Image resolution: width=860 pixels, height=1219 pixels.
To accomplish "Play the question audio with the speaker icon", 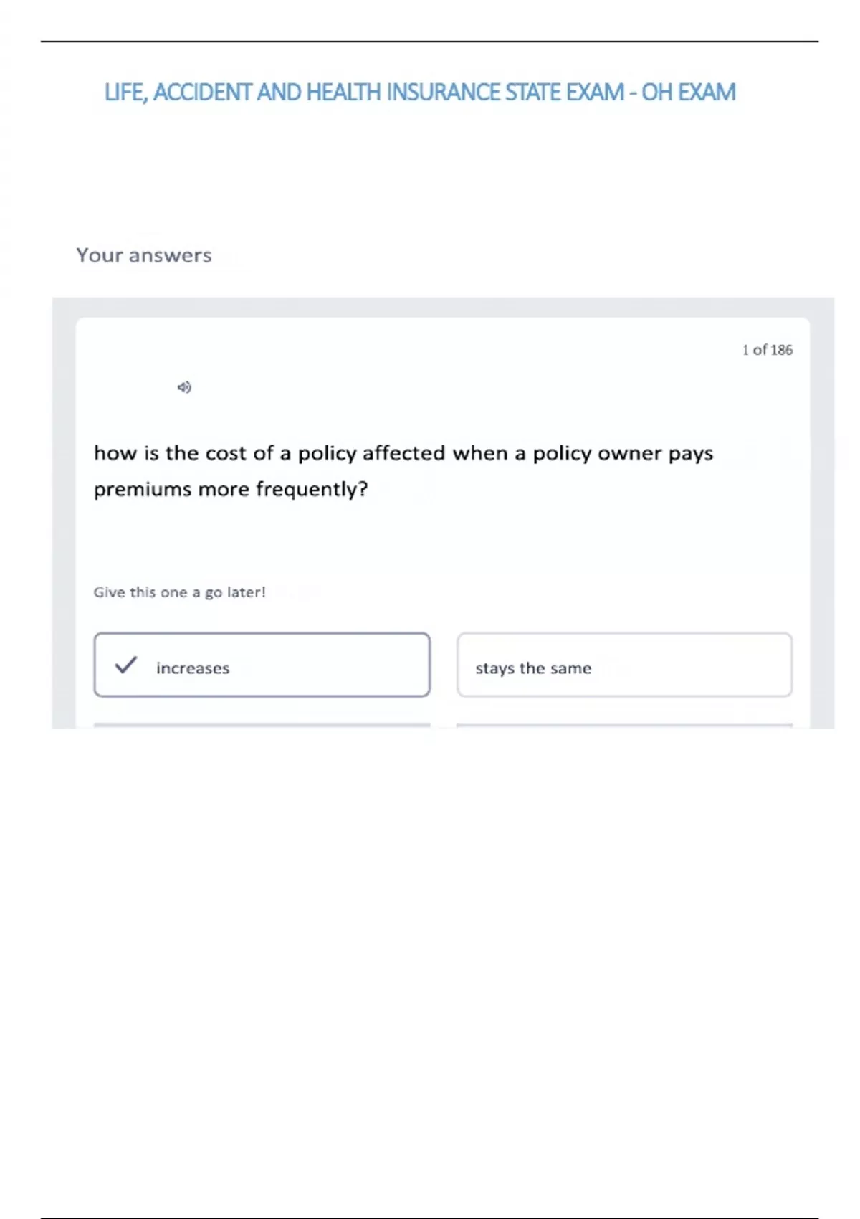I will 184,387.
